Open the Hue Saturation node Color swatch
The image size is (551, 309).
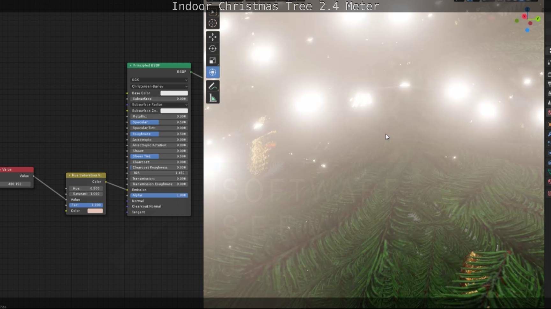[95, 211]
